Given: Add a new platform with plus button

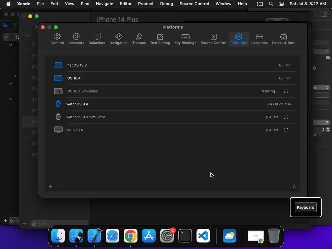Looking at the screenshot, I should (x=50, y=186).
